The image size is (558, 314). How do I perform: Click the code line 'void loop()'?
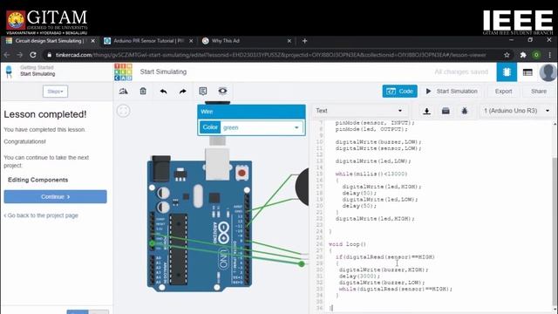click(347, 244)
